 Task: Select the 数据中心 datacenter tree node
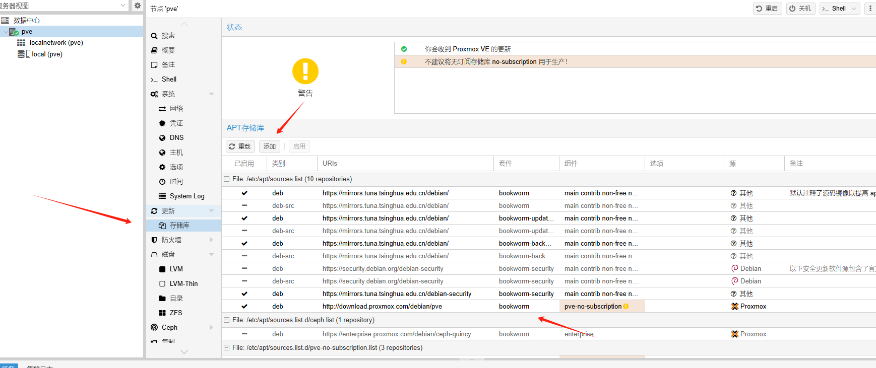tap(26, 20)
